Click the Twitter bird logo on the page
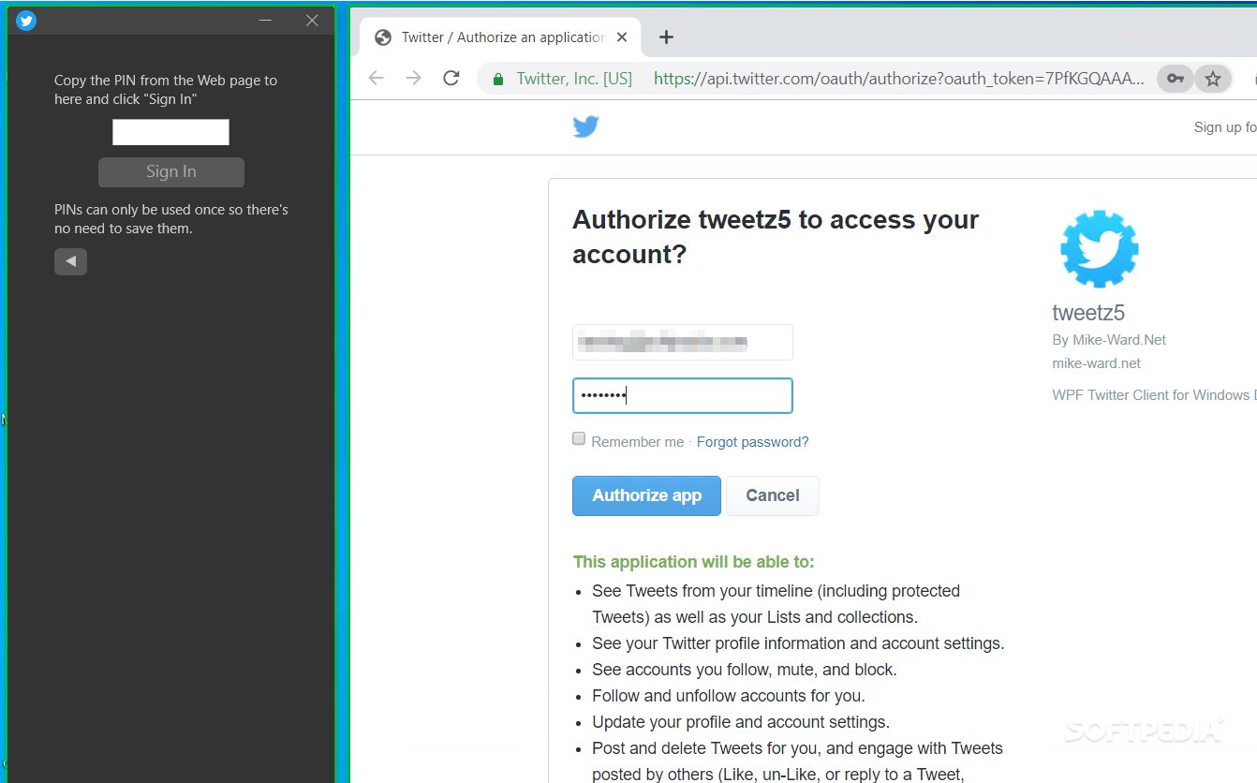The width and height of the screenshot is (1257, 783). tap(585, 126)
